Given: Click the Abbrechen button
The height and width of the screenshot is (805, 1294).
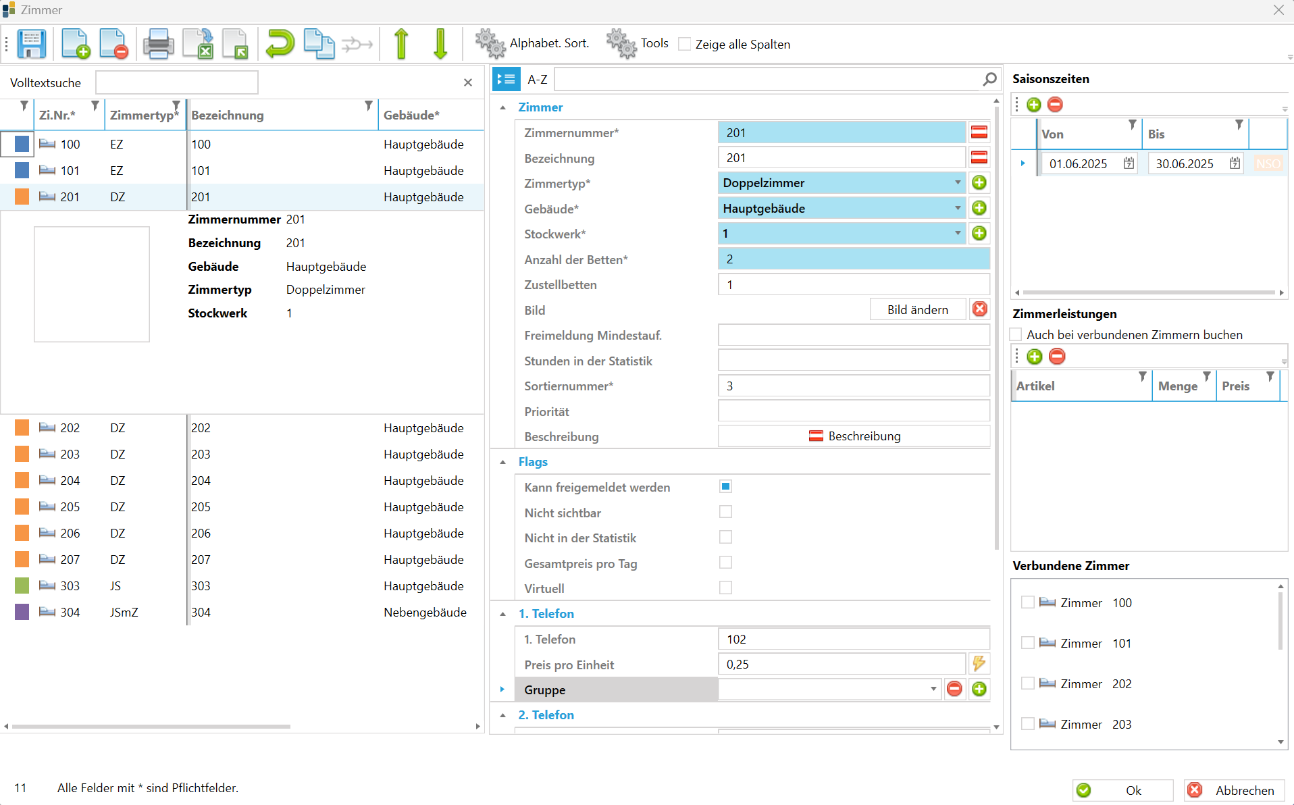Looking at the screenshot, I should click(x=1234, y=790).
